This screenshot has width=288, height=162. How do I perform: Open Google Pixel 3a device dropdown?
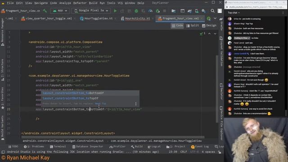coord(91,11)
